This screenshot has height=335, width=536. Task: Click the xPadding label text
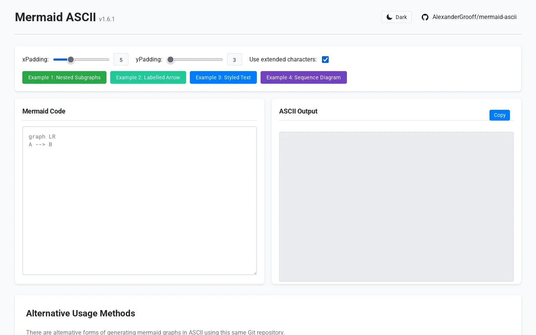click(35, 60)
